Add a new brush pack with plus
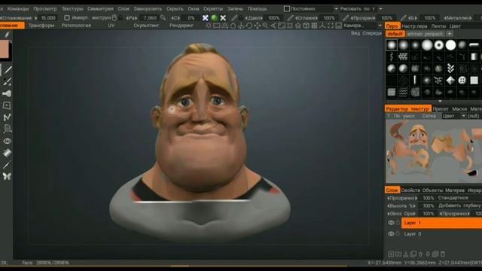The width and height of the screenshot is (482, 271). [450, 34]
